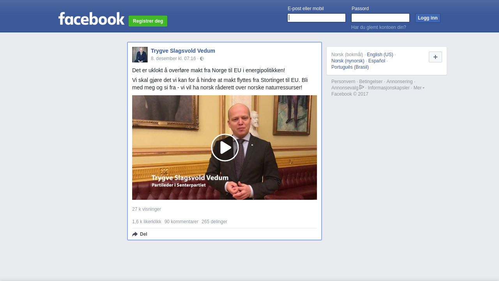Switch language to Português (Brasil)

tap(350, 67)
